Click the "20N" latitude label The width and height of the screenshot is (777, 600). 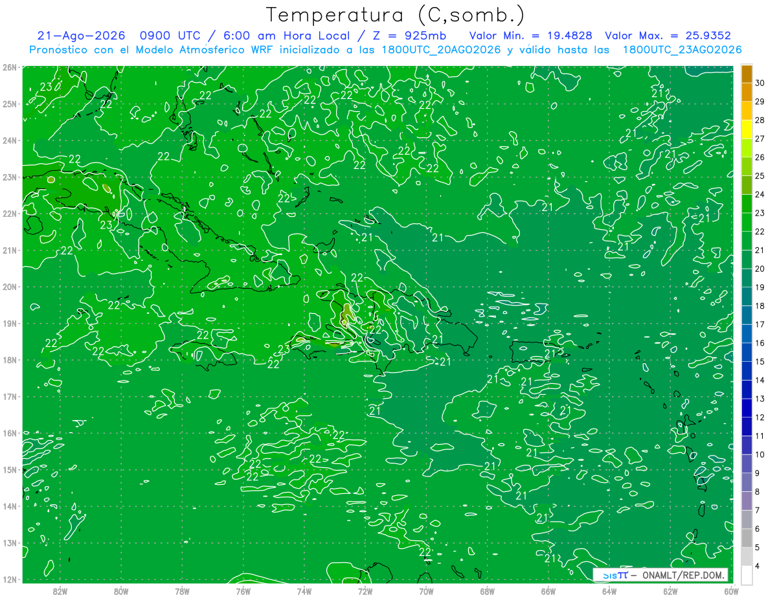click(9, 287)
